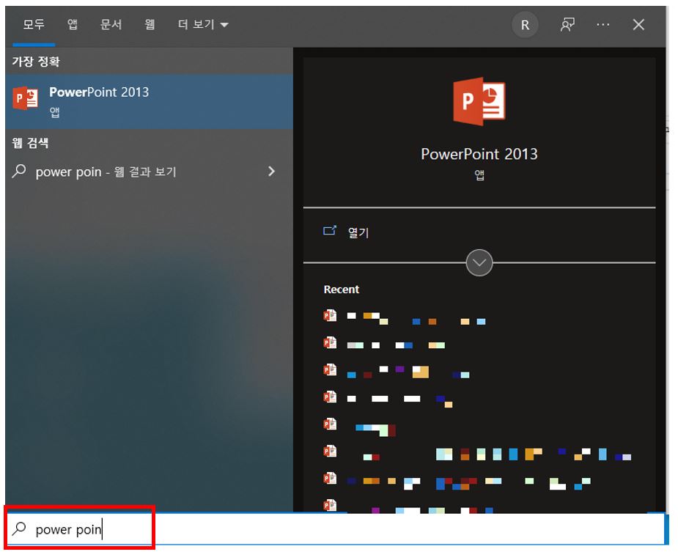Close the search panel with X

(638, 25)
